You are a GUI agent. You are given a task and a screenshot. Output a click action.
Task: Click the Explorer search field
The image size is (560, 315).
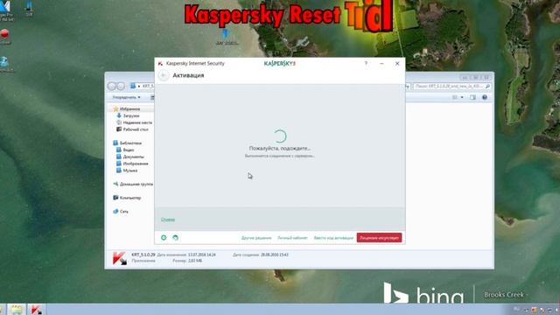click(451, 86)
